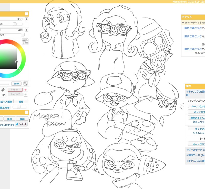
Task: Click the Enterでチャット hint bar
Action: pos(193,23)
